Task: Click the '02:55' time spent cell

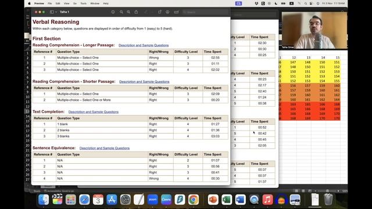Action: 215,57
